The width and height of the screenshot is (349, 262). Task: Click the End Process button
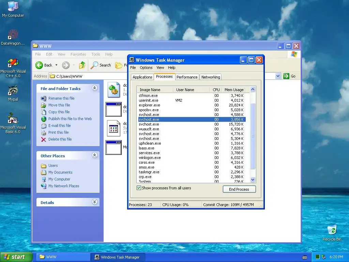click(239, 189)
